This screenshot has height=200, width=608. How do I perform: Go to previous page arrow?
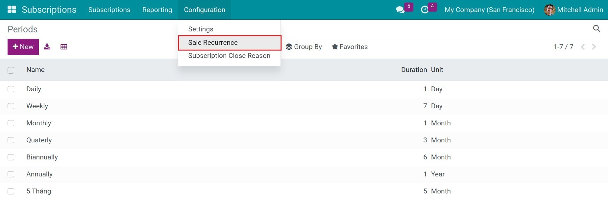coord(583,47)
